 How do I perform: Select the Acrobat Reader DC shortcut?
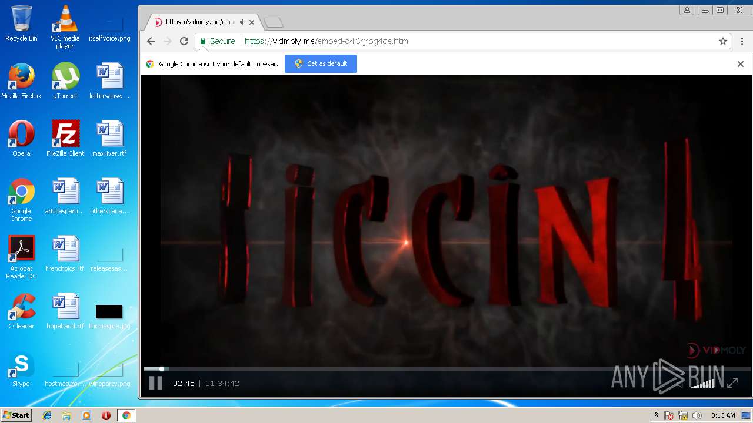pyautogui.click(x=21, y=257)
